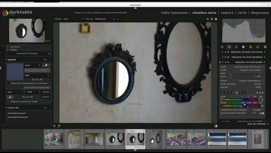The image size is (271, 153).
Task: Show the effects modules group icon
Action: pyautogui.click(x=265, y=47)
